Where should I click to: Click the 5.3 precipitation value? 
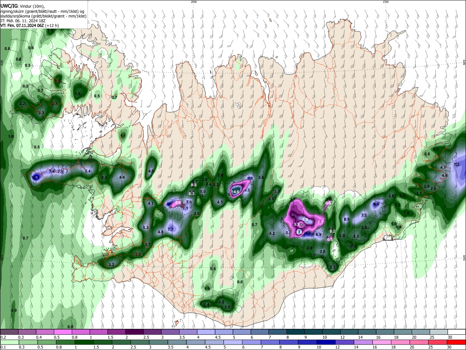[x=146, y=227]
